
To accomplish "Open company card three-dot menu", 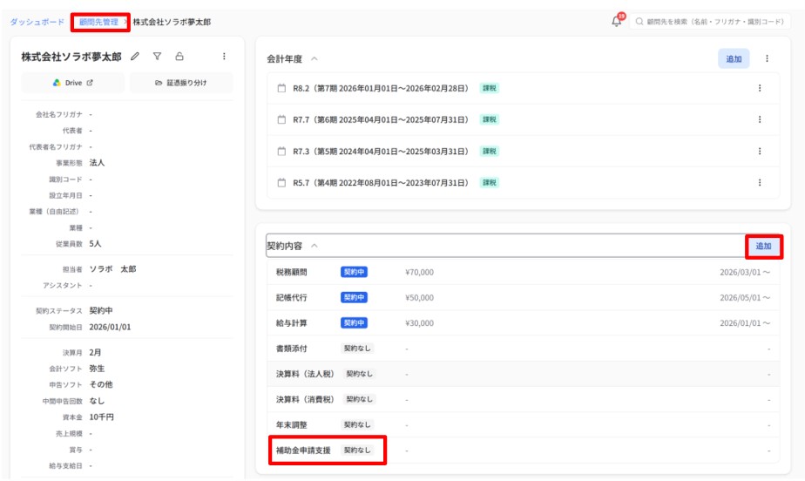I will pyautogui.click(x=224, y=57).
